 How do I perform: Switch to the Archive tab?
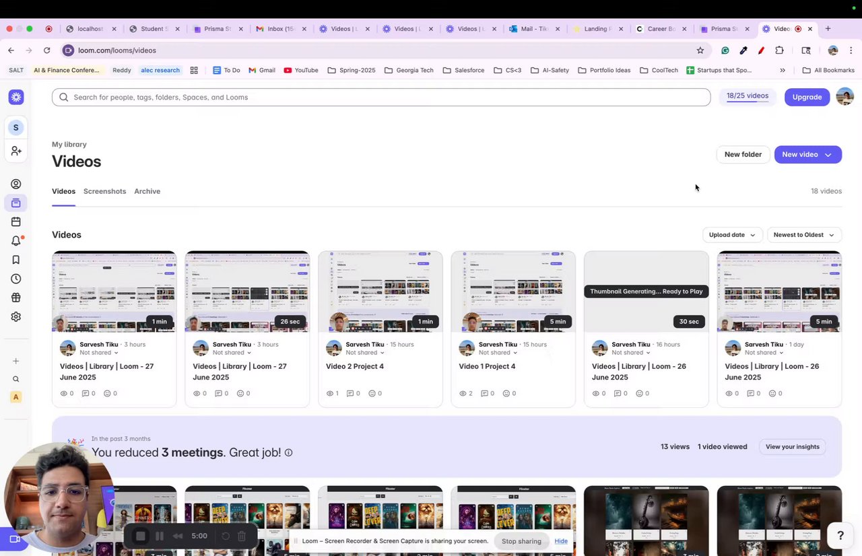point(147,191)
